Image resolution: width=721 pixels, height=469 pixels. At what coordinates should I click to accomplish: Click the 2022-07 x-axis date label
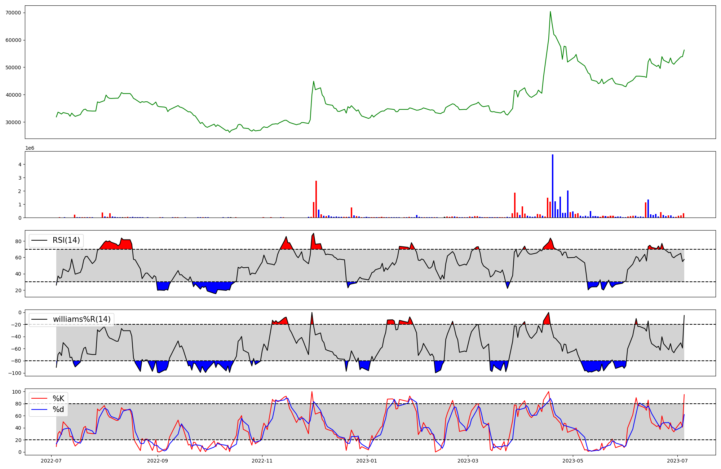click(52, 461)
